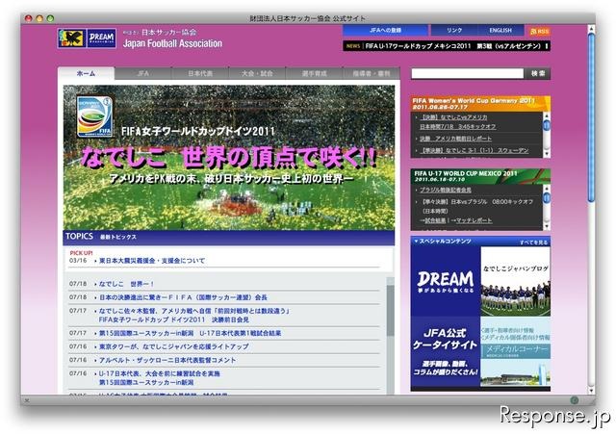The width and height of the screenshot is (616, 434).
Task: Select the 選手育成 tab
Action: click(x=315, y=73)
